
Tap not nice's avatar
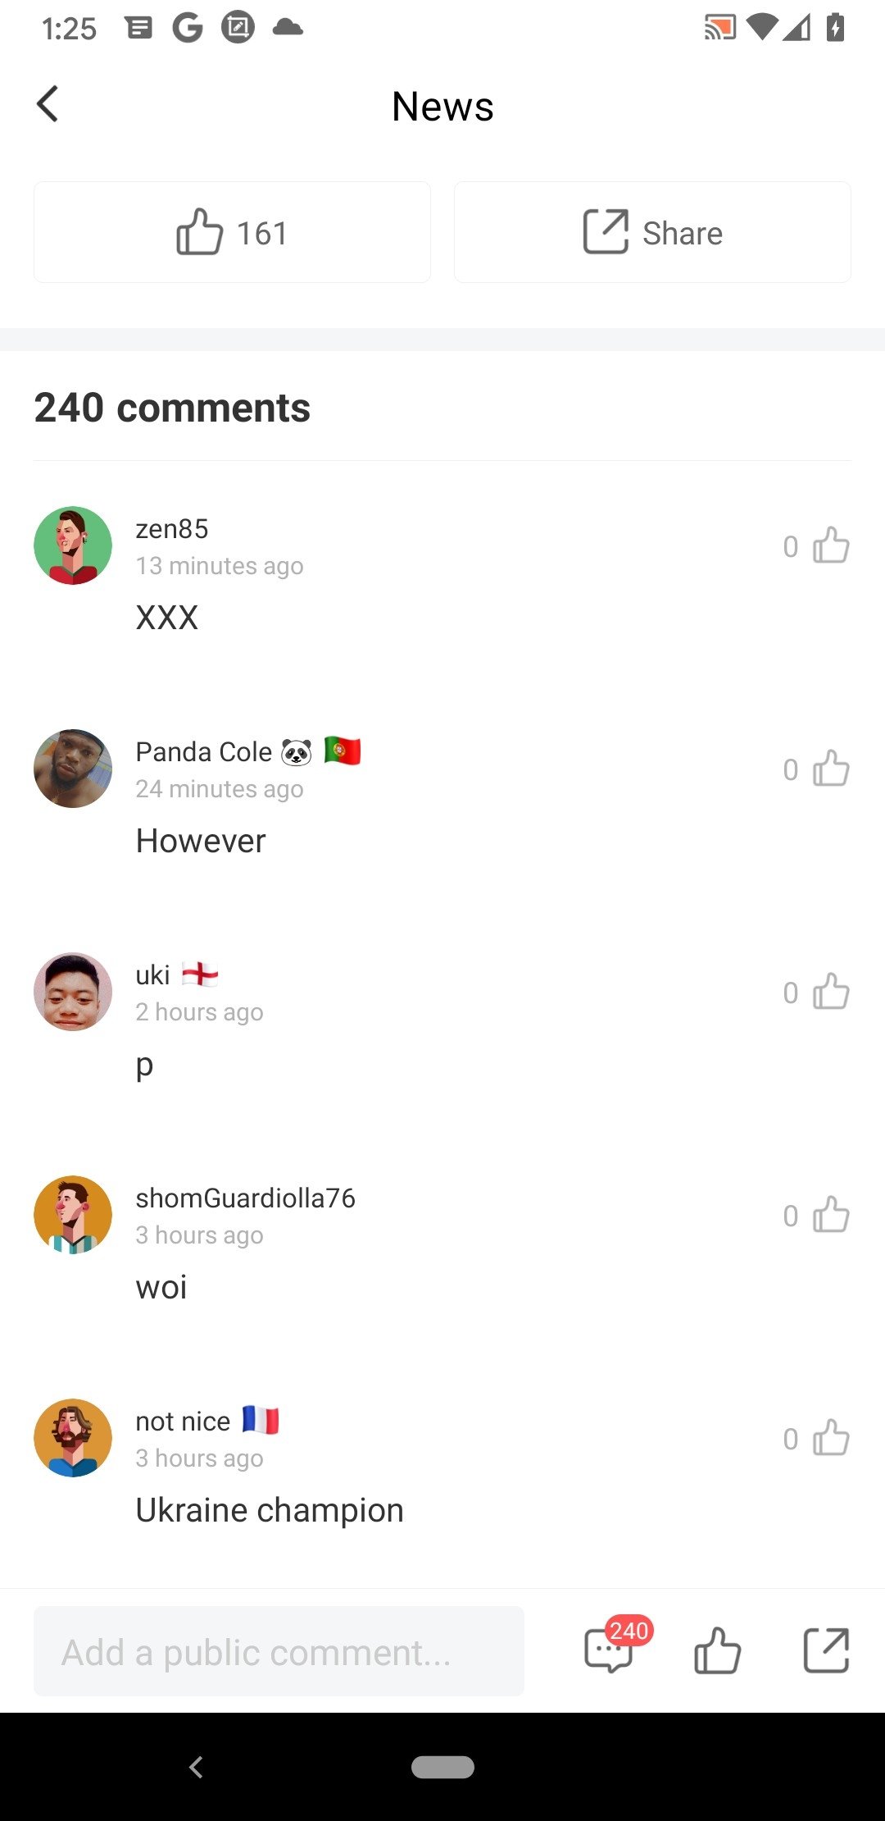pos(73,1438)
